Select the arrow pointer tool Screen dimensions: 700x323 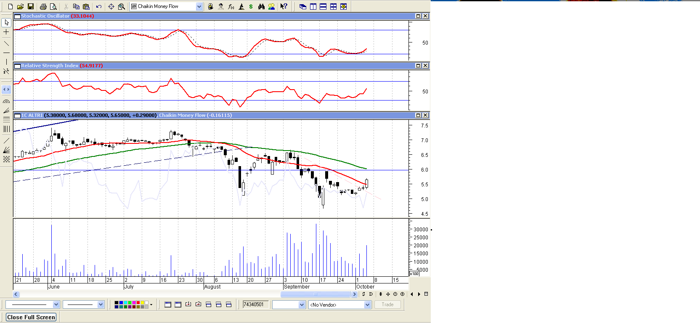coord(6,22)
